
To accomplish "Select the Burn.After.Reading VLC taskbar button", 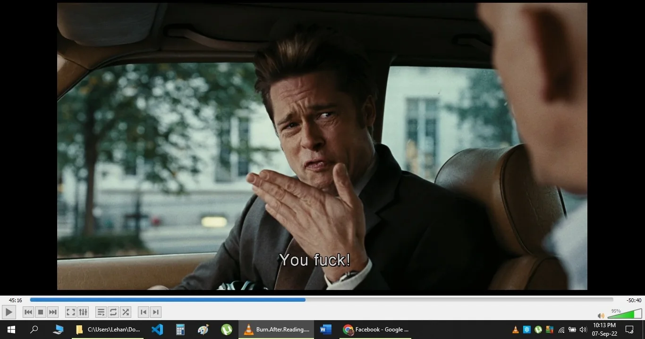I will point(276,330).
